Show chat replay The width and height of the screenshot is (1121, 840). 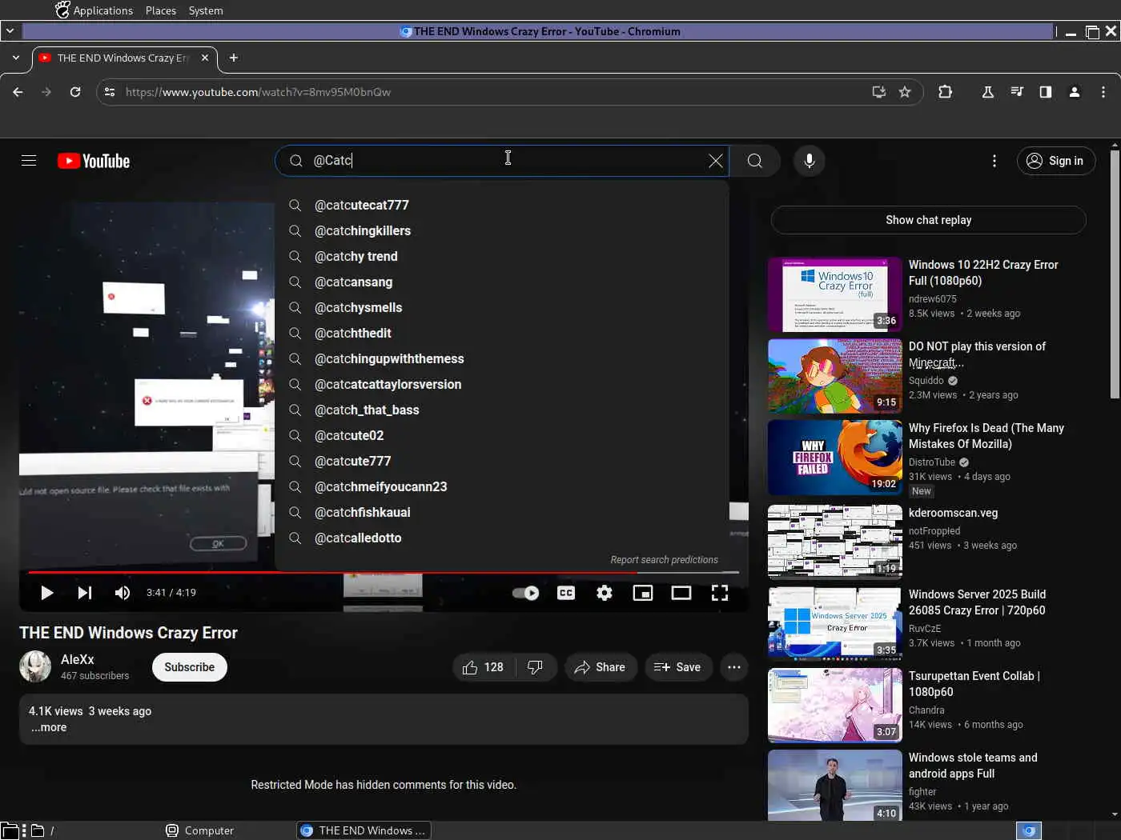pos(928,220)
